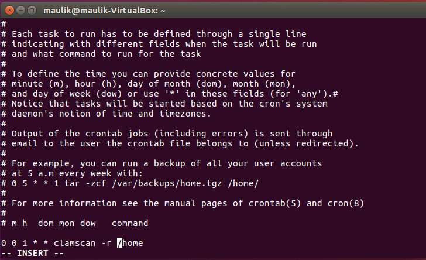Click 'minute (m)' in the comment text
Image resolution: width=426 pixels, height=260 pixels.
pos(36,84)
